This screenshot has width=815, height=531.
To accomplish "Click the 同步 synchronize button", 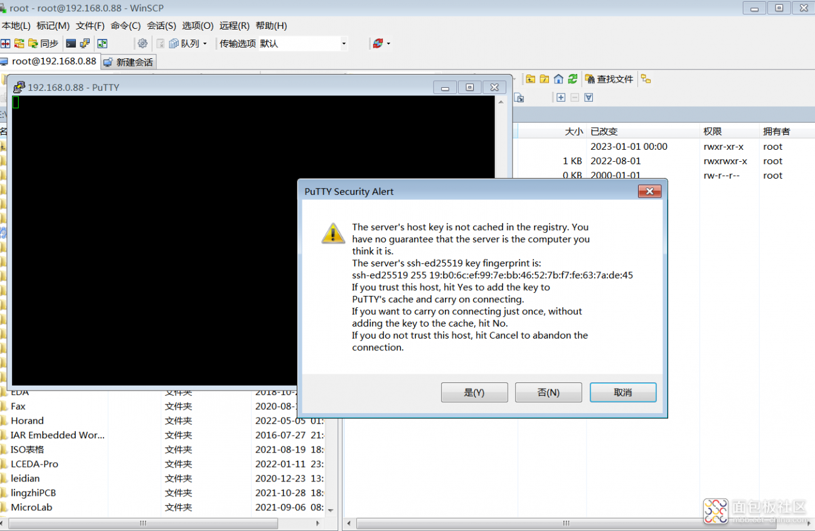I will [x=43, y=44].
